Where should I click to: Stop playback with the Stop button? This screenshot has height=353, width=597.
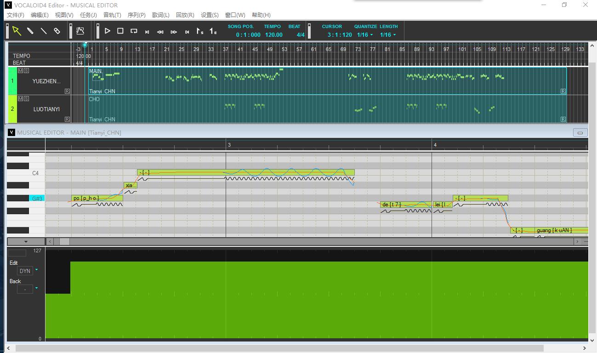120,31
